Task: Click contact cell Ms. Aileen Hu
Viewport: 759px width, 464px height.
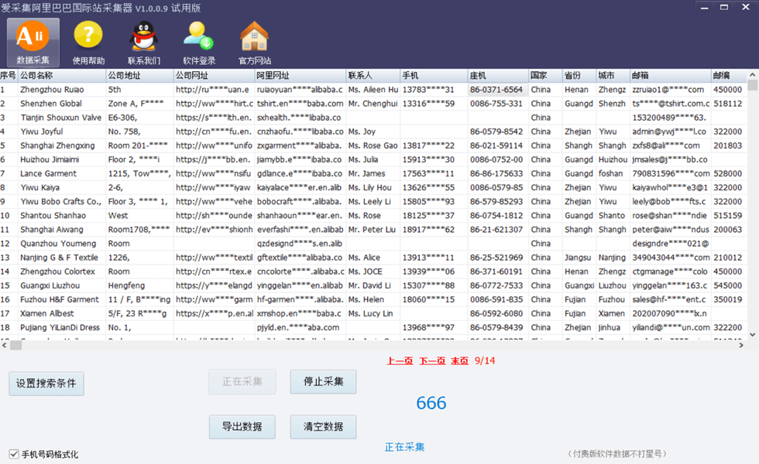Action: [373, 90]
